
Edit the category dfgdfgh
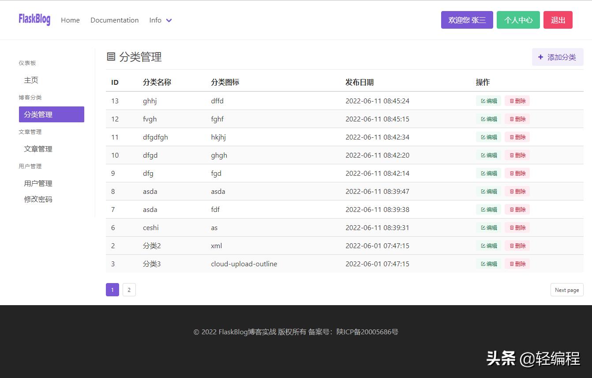tap(488, 137)
